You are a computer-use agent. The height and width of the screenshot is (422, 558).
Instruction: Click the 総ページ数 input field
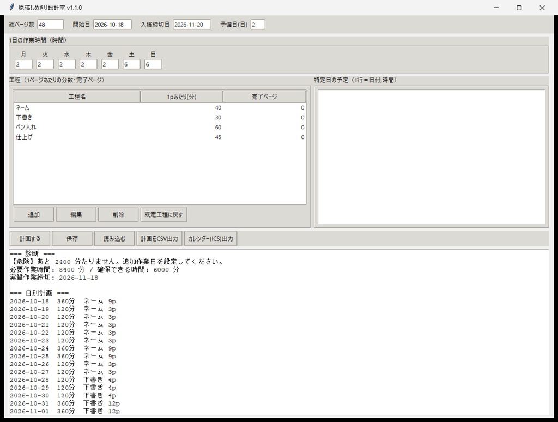click(51, 25)
